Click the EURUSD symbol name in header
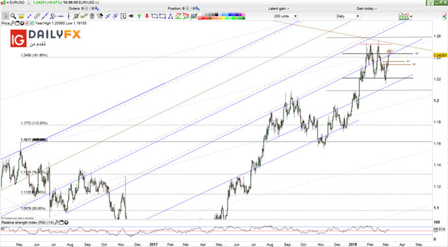The image size is (448, 247). coord(17,2)
